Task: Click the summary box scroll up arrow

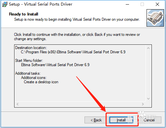Action: (x=148, y=48)
